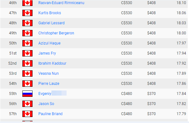Open Christopher Bergeron's profile link
The width and height of the screenshot is (189, 123).
(x=56, y=33)
